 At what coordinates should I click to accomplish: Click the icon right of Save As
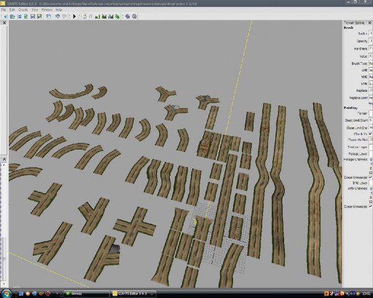(x=48, y=16)
